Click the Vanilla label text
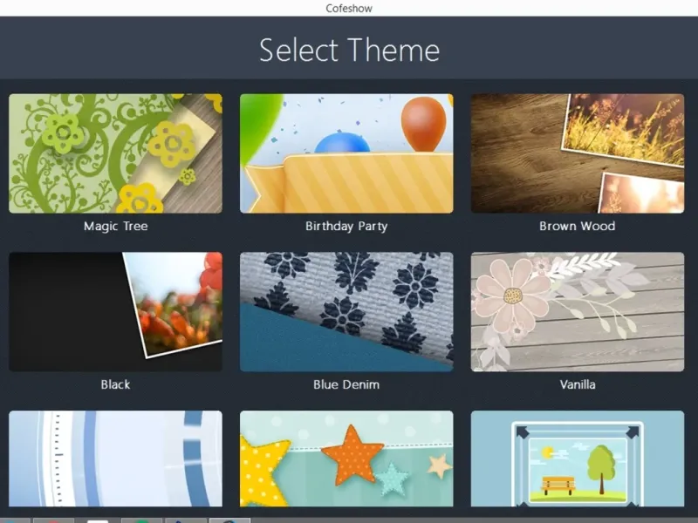Image resolution: width=698 pixels, height=523 pixels. [x=578, y=384]
